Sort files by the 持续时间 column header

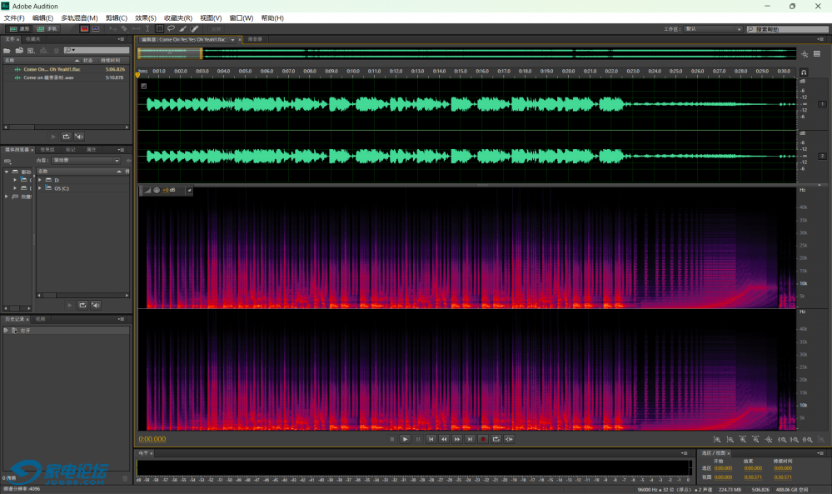pyautogui.click(x=111, y=60)
